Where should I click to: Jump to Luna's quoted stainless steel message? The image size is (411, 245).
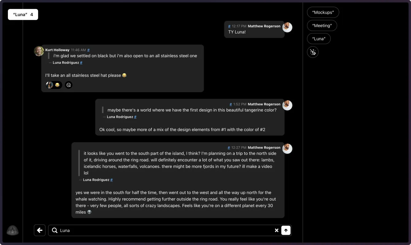click(x=81, y=63)
